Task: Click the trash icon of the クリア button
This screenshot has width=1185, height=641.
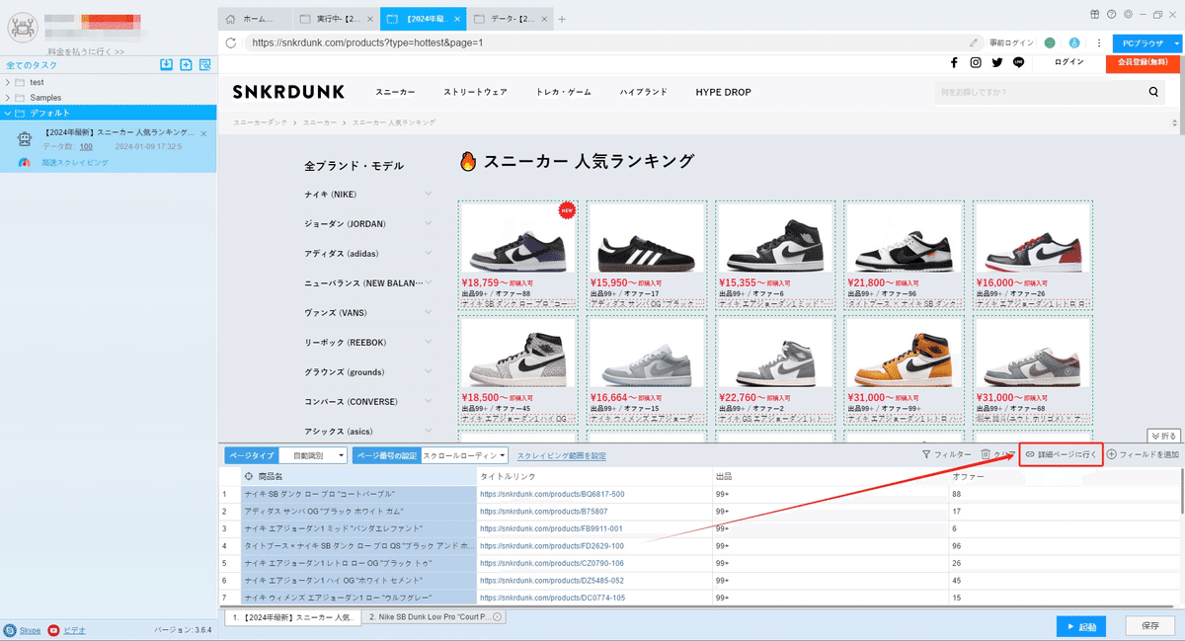Action: point(986,454)
